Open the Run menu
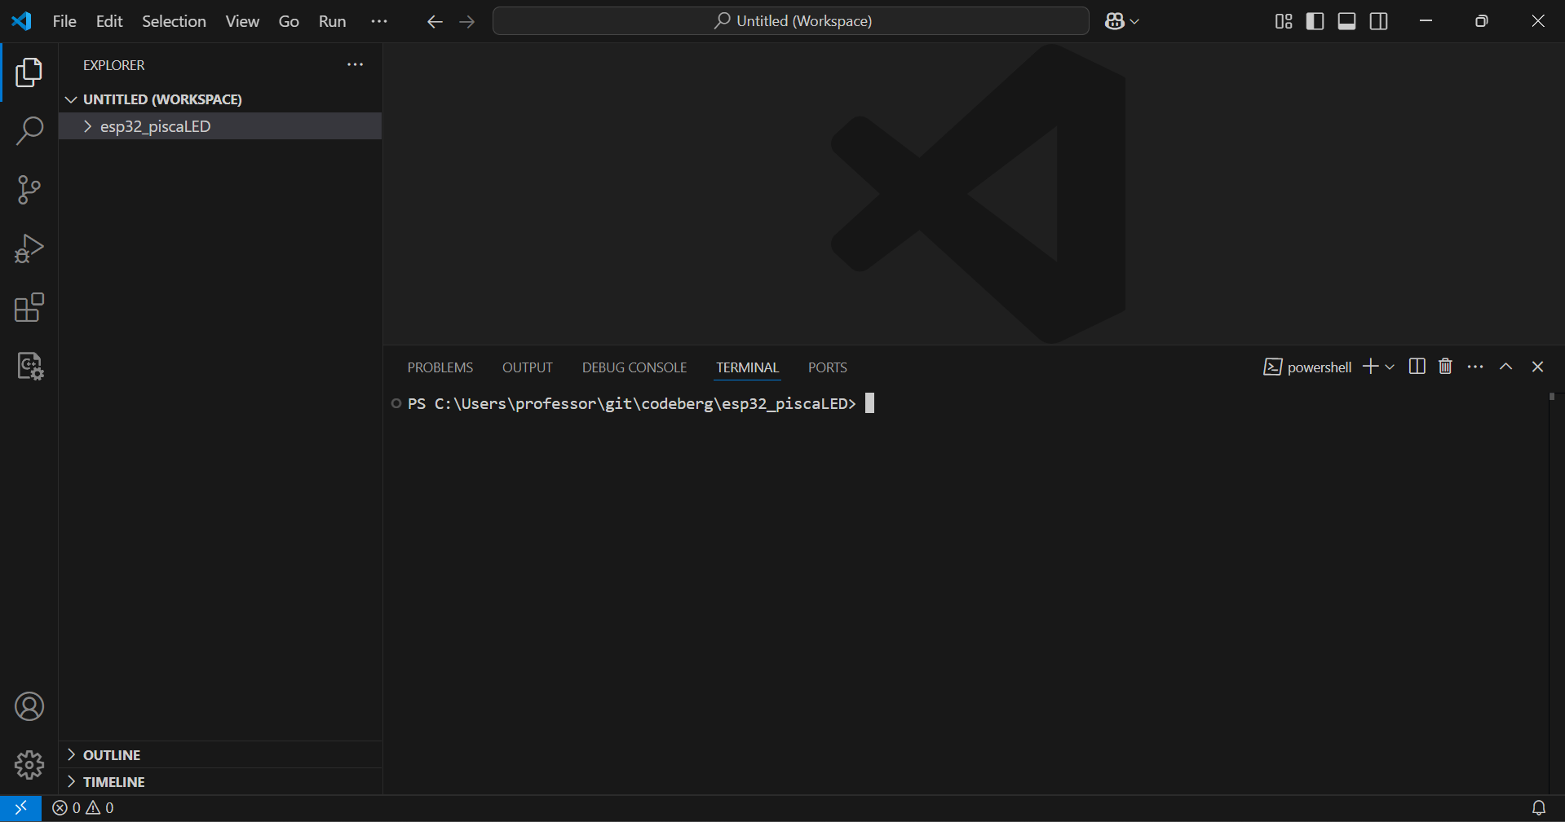 [x=332, y=21]
